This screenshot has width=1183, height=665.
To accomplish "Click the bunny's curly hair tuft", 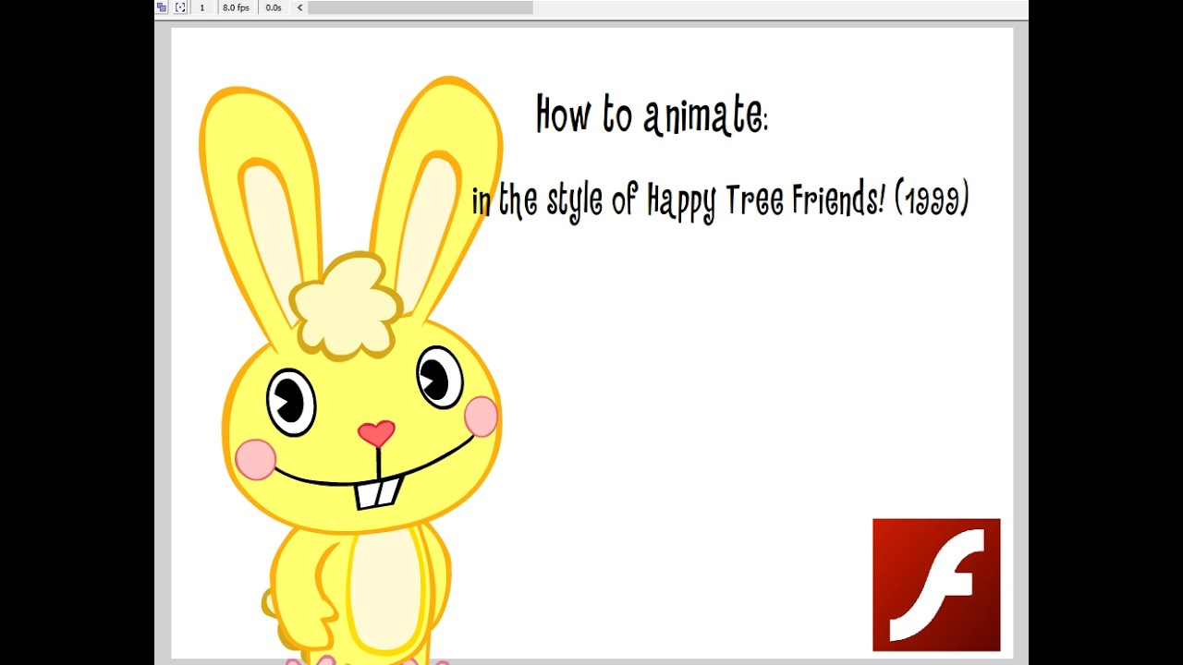I will pos(346,306).
